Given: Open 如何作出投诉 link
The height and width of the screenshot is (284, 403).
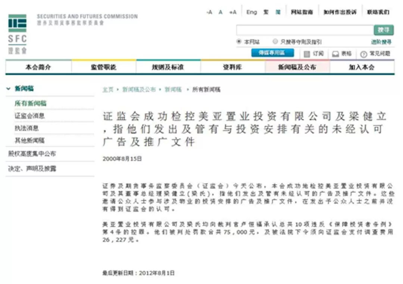Looking at the screenshot, I should click(x=340, y=12).
